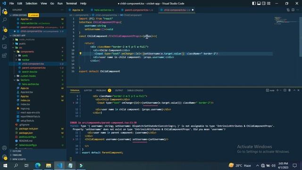Show hidden system tray icons
The width and height of the screenshot is (302, 170).
257,166
